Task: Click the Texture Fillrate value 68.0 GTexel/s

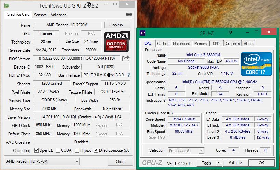Action: point(112,92)
